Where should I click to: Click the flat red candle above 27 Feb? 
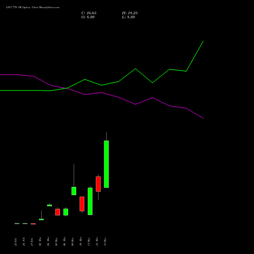(x=33, y=224)
